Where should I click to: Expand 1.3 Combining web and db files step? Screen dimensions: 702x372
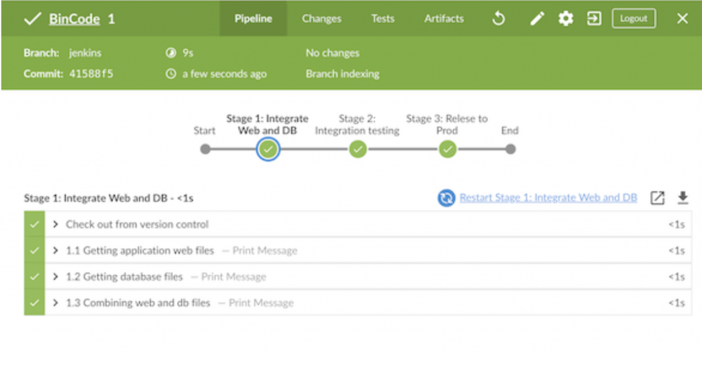point(56,303)
